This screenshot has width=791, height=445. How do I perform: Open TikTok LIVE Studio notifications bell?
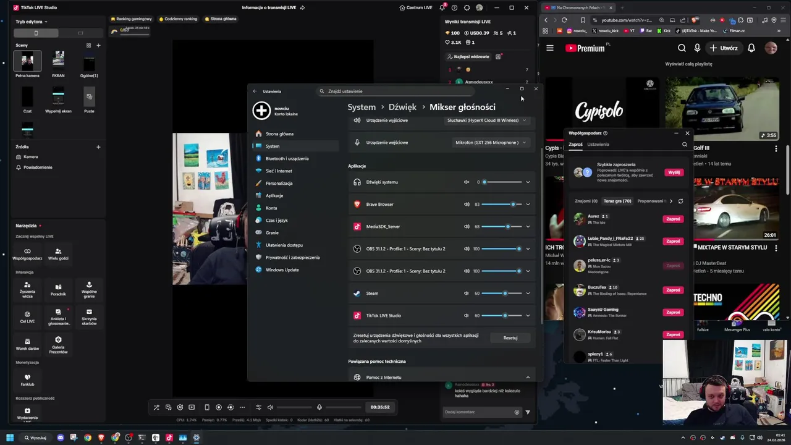point(442,7)
